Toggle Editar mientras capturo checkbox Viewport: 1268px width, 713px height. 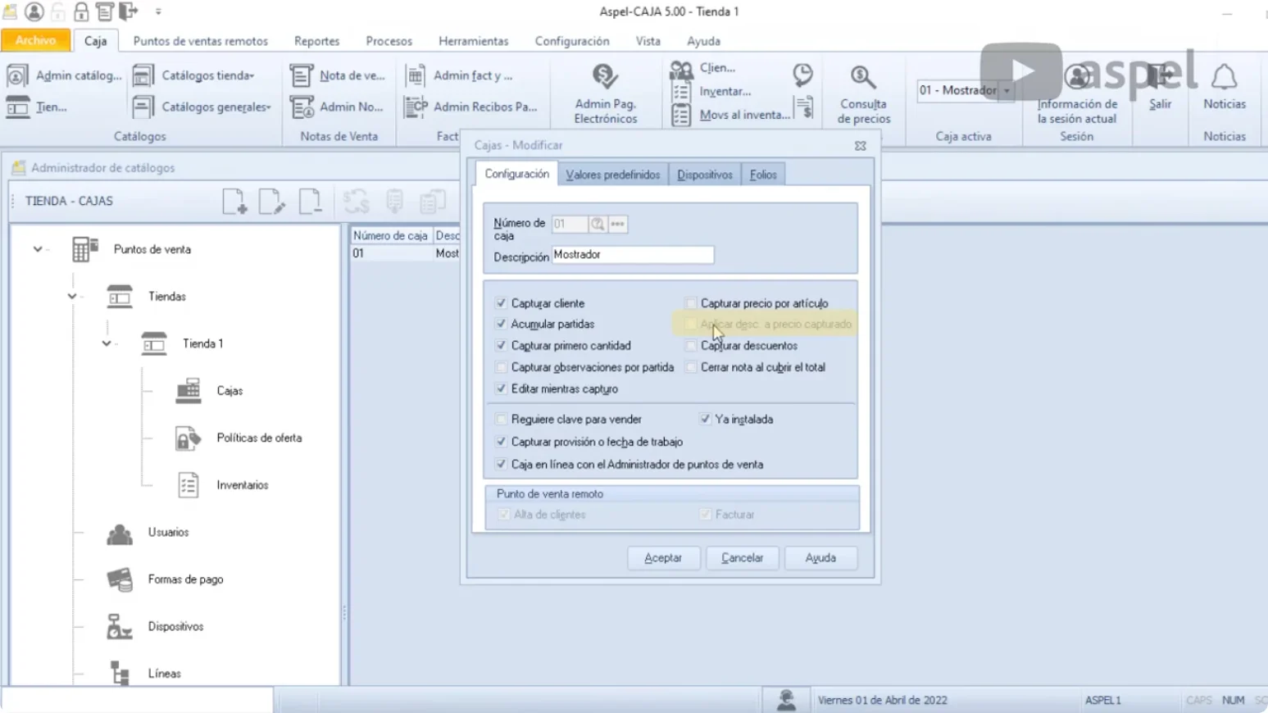[x=501, y=389]
